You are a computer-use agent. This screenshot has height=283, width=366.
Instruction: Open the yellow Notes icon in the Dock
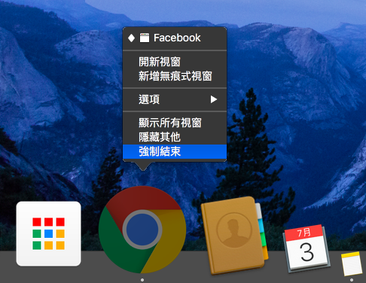[x=352, y=264]
